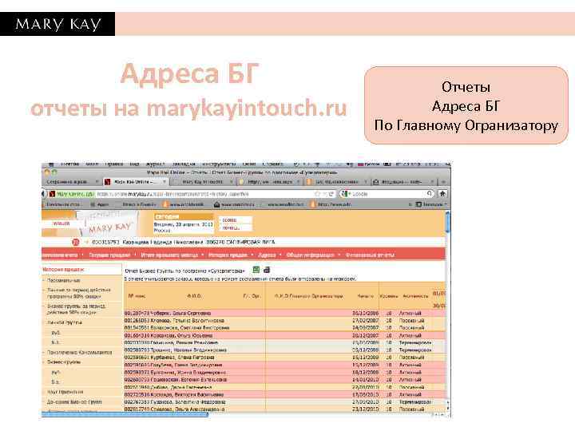This screenshot has width=575, height=431.
Task: Switch to the Mary Kay Online browser tab
Action: pos(135,182)
